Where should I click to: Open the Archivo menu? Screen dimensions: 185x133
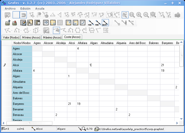[10, 8]
